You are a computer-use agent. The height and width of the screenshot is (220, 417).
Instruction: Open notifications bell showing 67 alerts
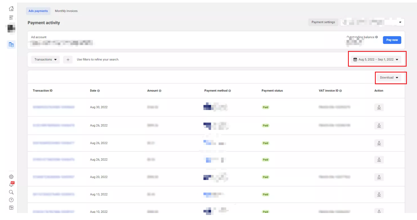tap(11, 184)
